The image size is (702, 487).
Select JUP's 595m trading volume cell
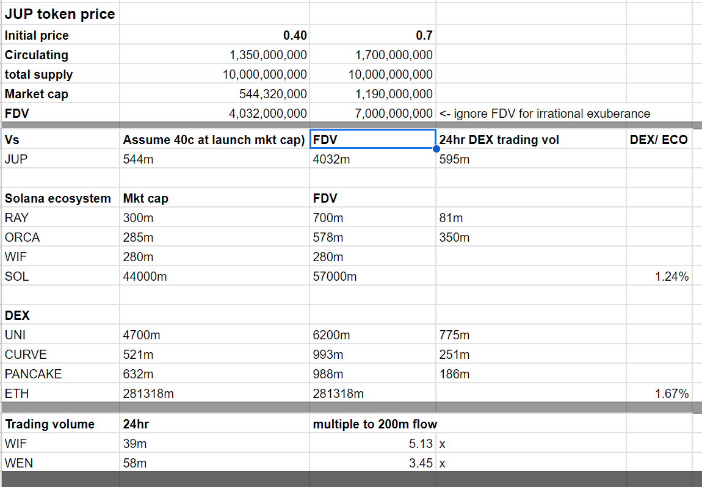click(x=531, y=159)
